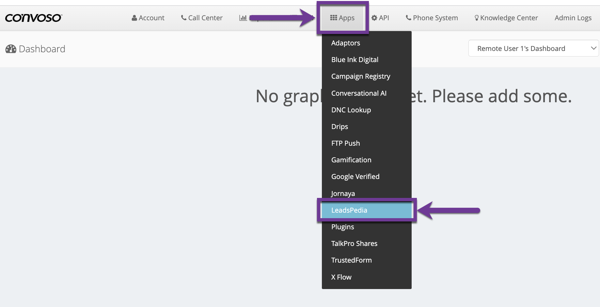The image size is (600, 307).
Task: Select TrustedForm app
Action: pos(351,260)
